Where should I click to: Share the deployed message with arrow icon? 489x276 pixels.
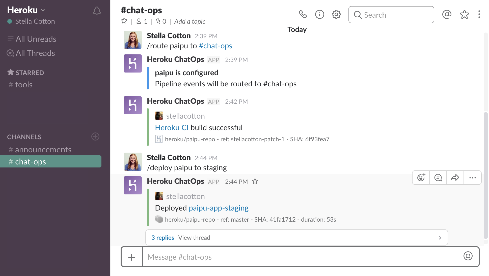point(455,178)
